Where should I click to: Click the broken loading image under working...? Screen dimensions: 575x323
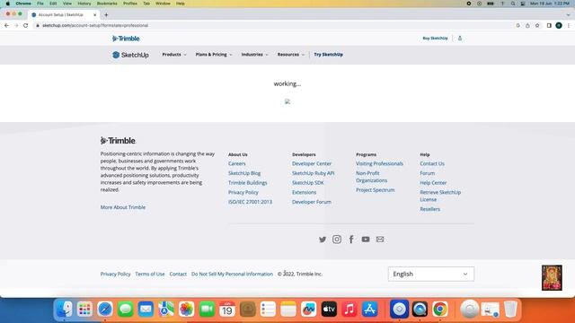tap(287, 101)
